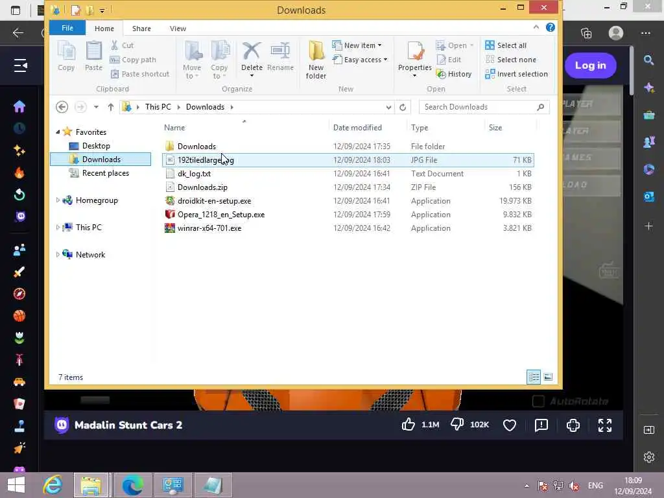Create a New folder from ribbon

316,60
